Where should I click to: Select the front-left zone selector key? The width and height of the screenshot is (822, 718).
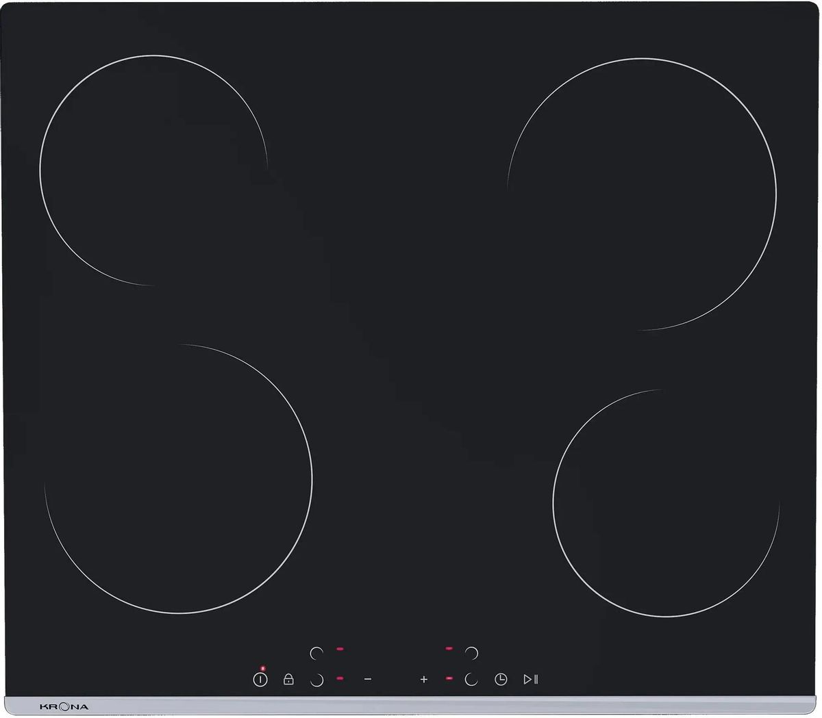coord(316,680)
